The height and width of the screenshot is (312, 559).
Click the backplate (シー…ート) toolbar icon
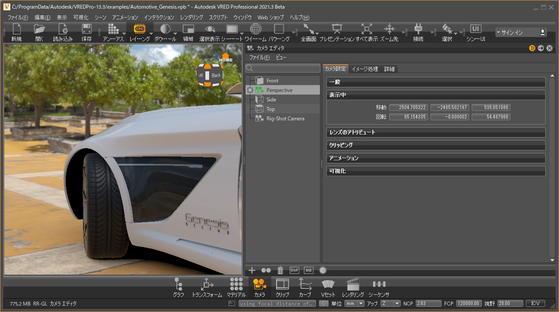coord(232,29)
